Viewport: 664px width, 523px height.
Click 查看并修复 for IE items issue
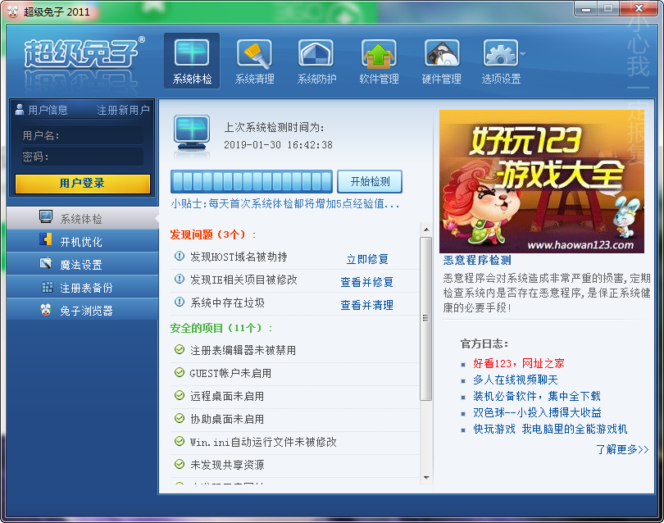click(366, 282)
